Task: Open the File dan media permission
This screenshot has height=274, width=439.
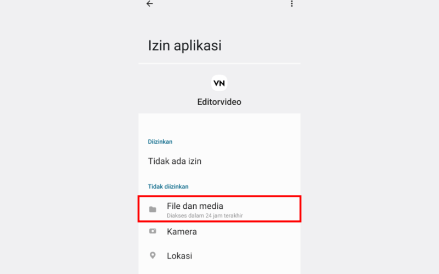Action: tap(219, 209)
